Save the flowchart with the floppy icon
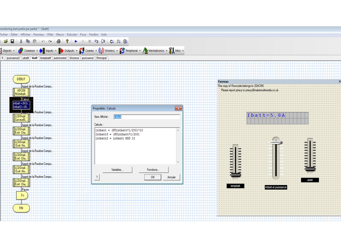The image size is (341, 237). click(x=12, y=42)
